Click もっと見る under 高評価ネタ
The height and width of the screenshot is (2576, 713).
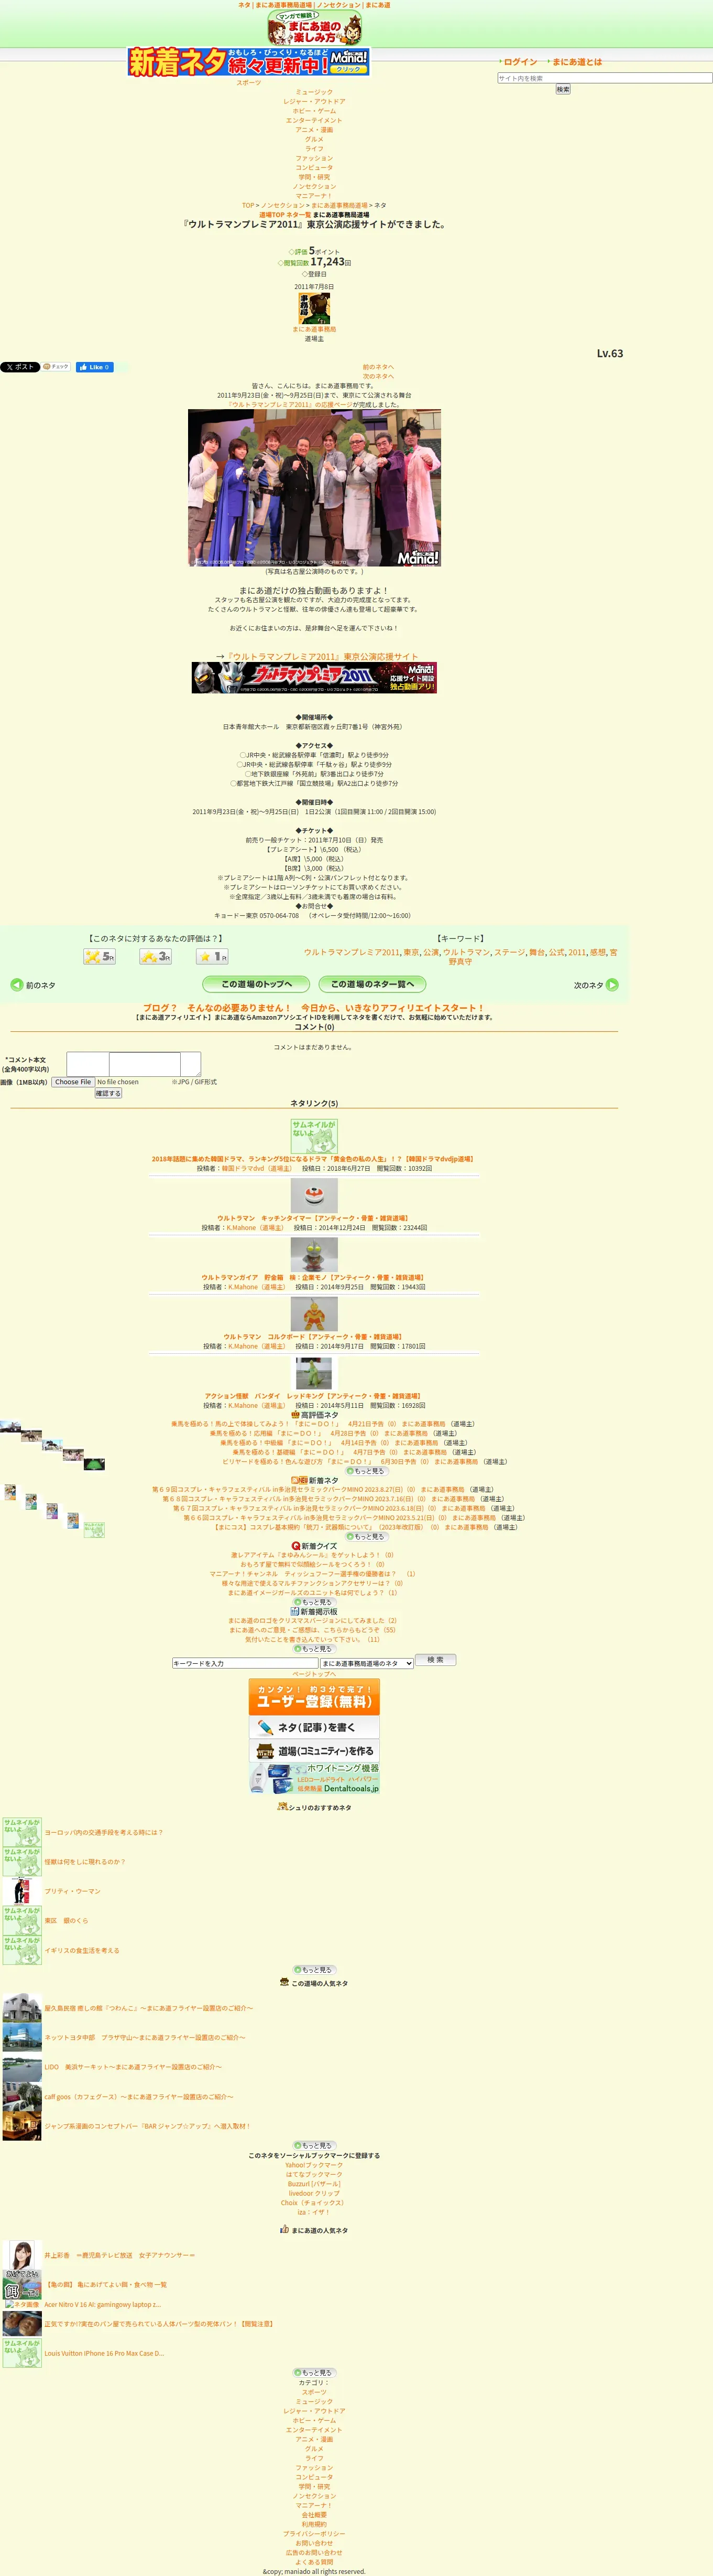click(366, 1471)
